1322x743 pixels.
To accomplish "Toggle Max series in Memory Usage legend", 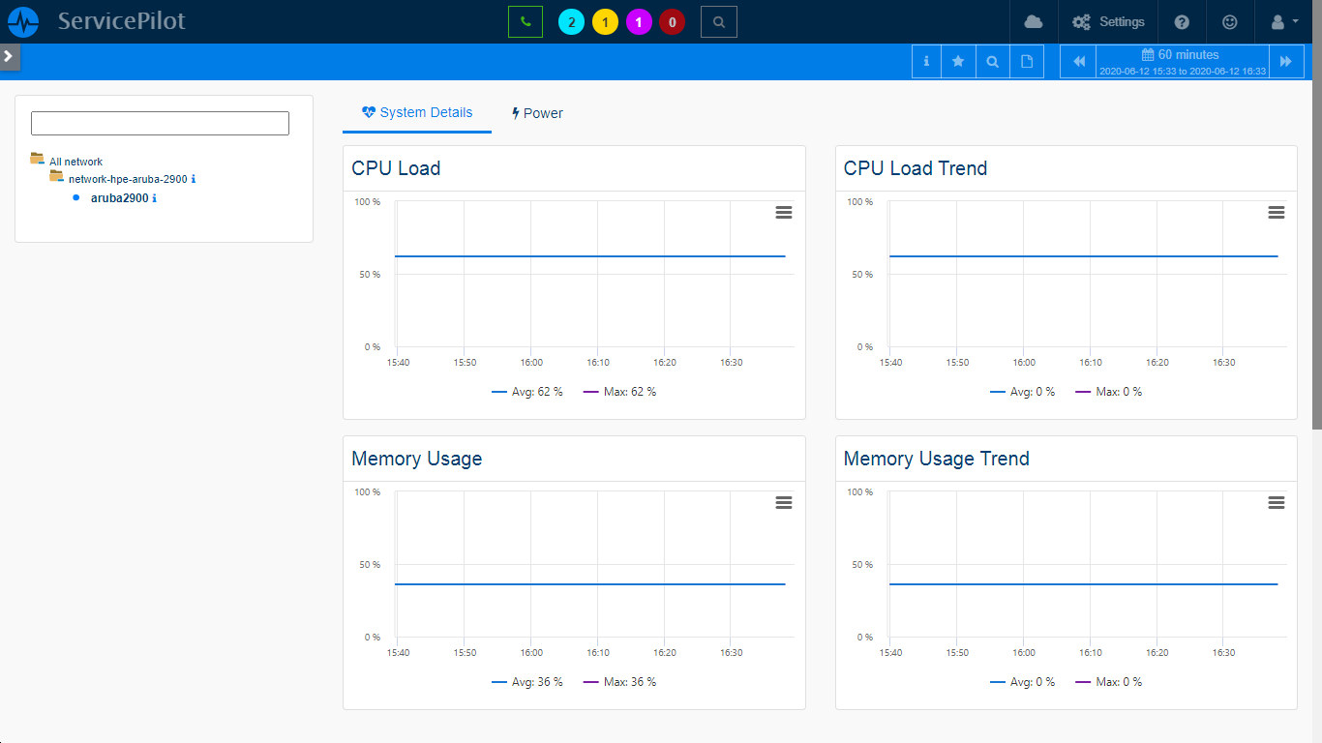I will tap(619, 682).
